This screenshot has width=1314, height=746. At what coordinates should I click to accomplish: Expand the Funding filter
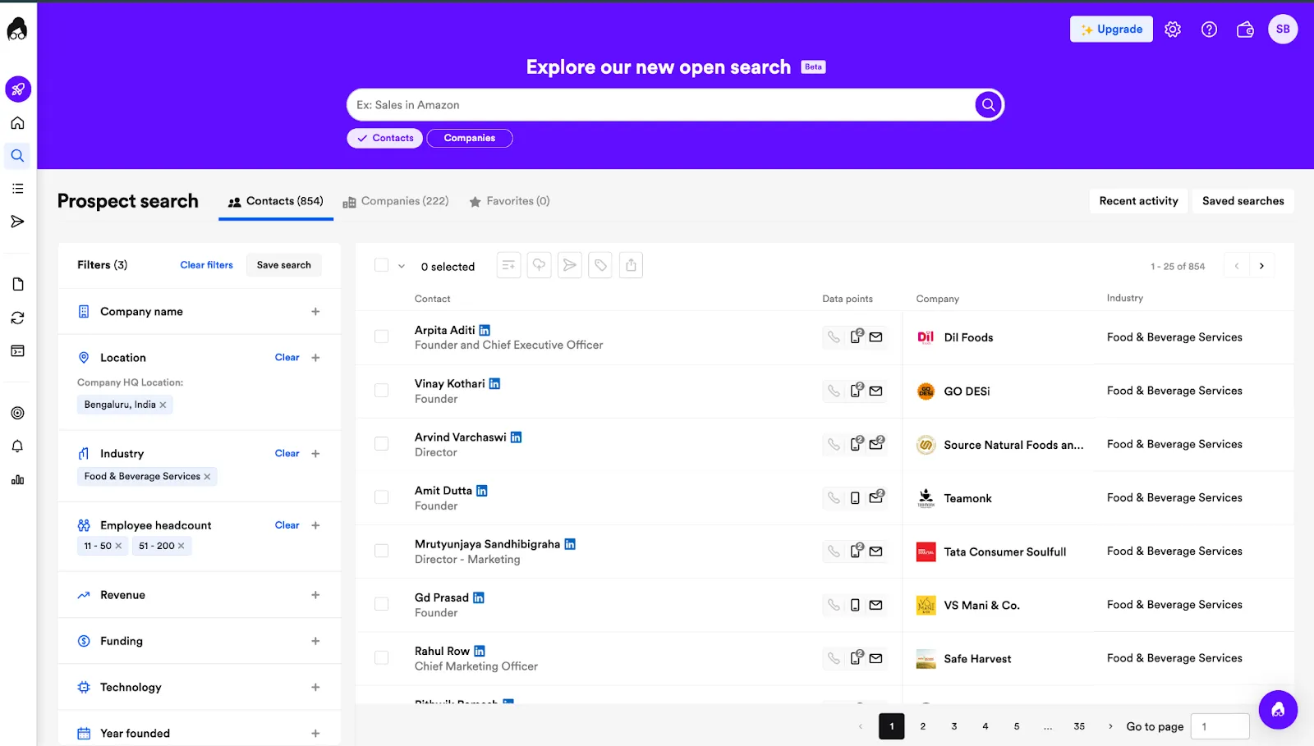pyautogui.click(x=315, y=641)
